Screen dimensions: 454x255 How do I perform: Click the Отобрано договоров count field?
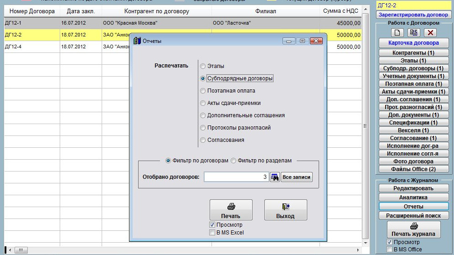236,177
